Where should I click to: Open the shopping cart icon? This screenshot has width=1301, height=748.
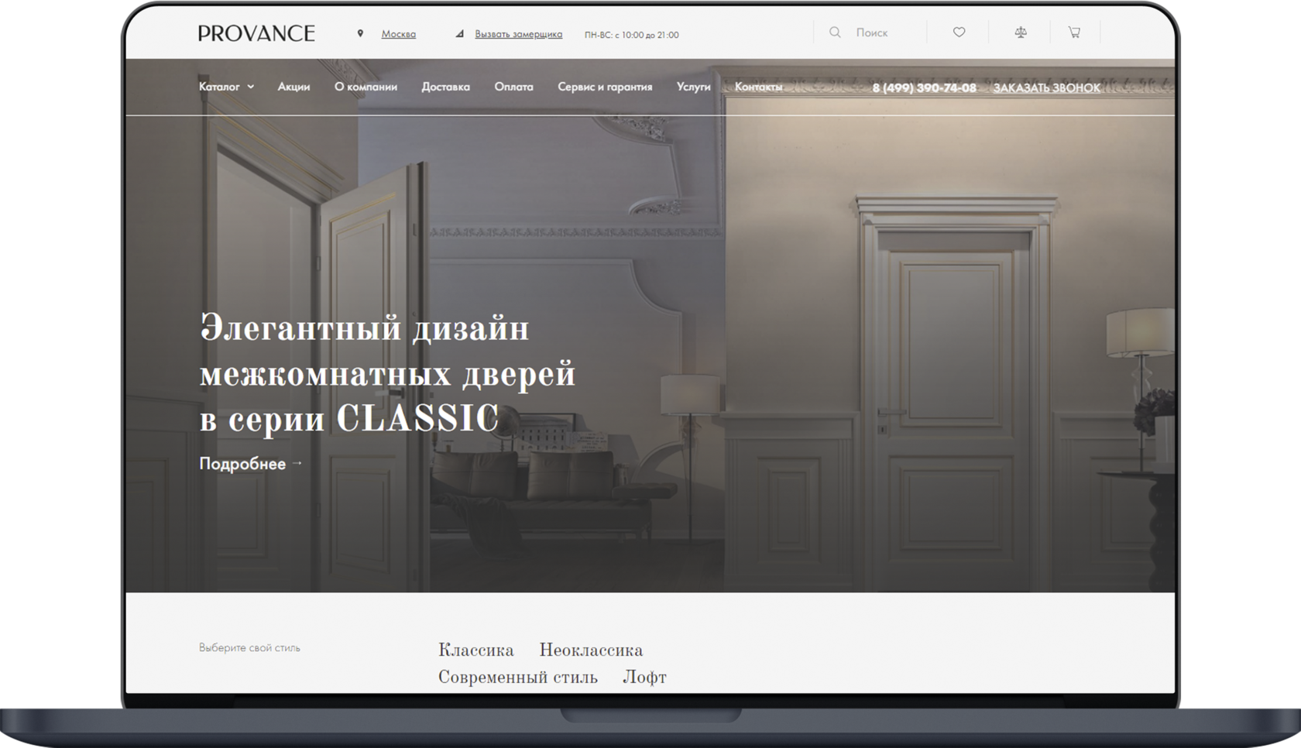point(1074,33)
